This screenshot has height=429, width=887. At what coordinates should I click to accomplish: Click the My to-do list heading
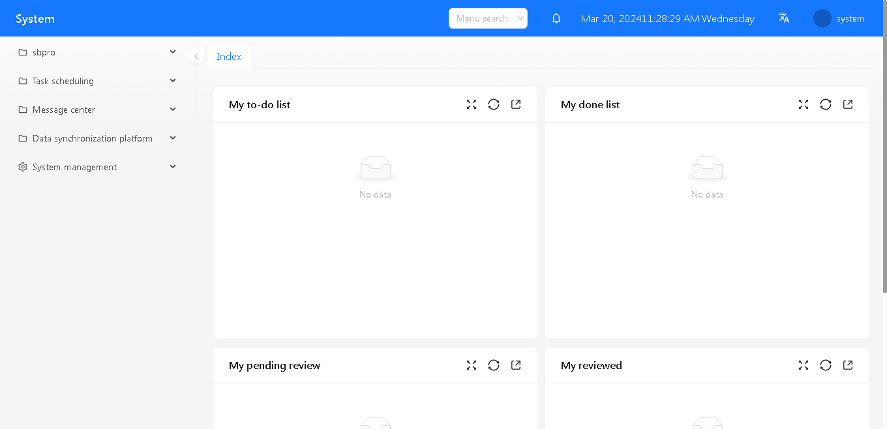[x=260, y=104]
